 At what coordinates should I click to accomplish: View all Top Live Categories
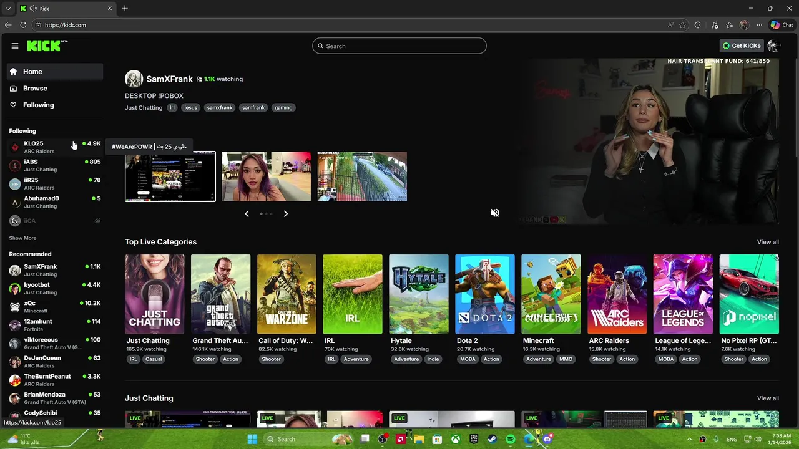(x=768, y=242)
